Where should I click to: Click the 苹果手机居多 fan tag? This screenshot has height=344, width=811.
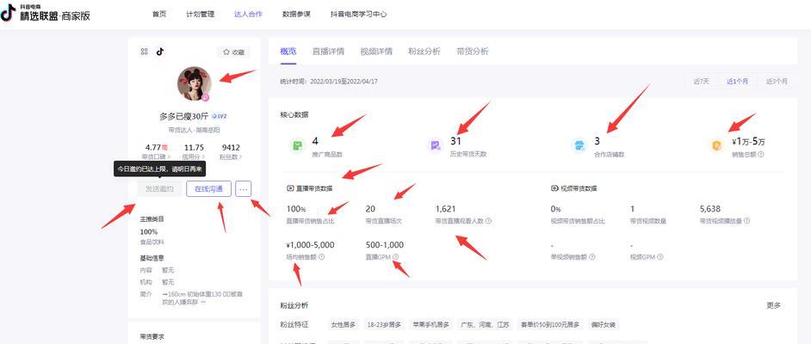[x=431, y=325]
